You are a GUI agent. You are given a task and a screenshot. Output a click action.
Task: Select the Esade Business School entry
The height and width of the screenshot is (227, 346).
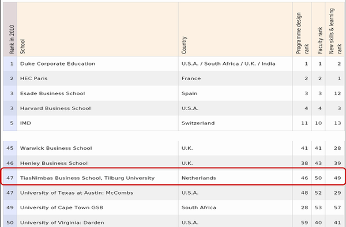click(x=52, y=93)
